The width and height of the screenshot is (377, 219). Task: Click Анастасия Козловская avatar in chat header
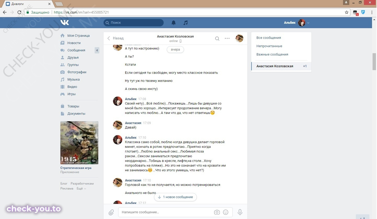point(239,38)
